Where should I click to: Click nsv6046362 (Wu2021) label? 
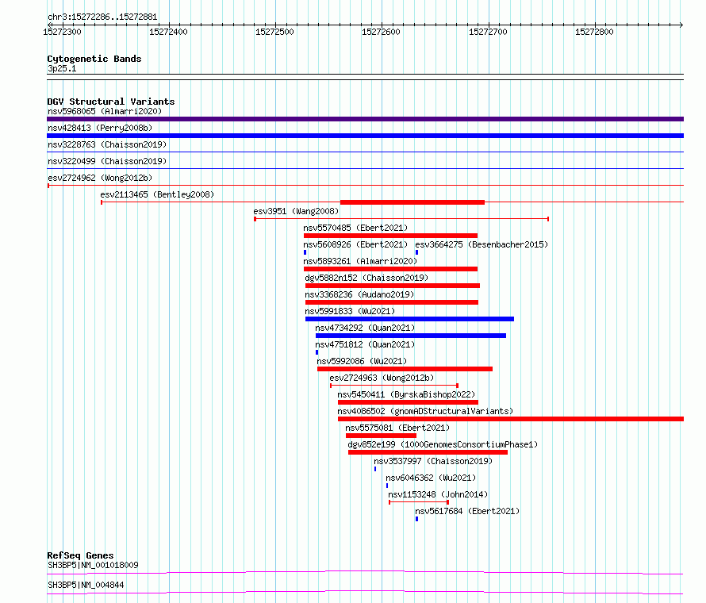click(431, 478)
